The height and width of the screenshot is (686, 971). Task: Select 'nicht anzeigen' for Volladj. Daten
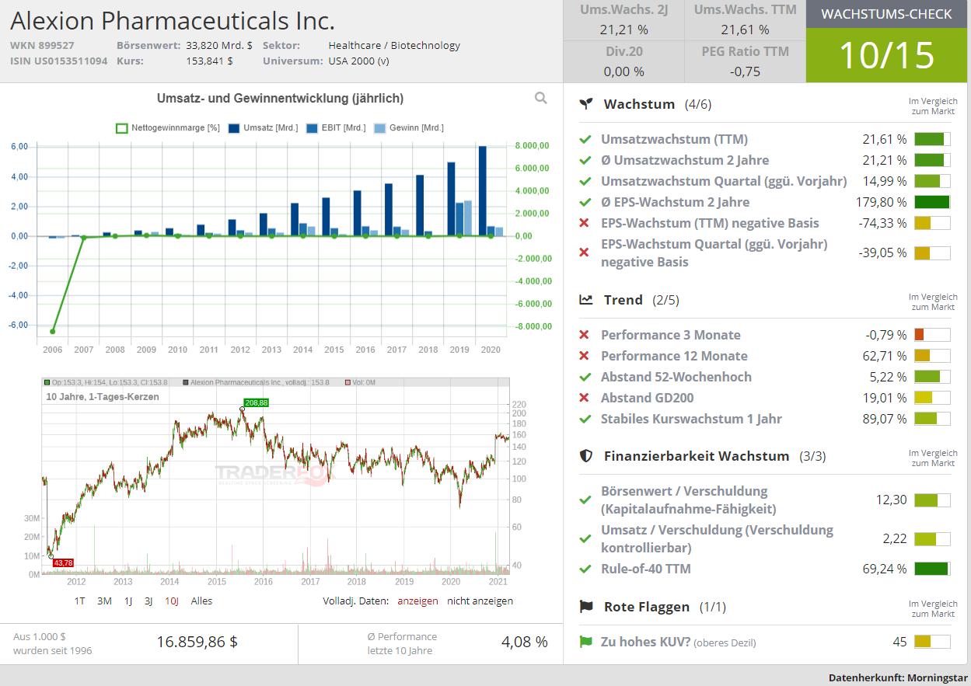(x=480, y=601)
